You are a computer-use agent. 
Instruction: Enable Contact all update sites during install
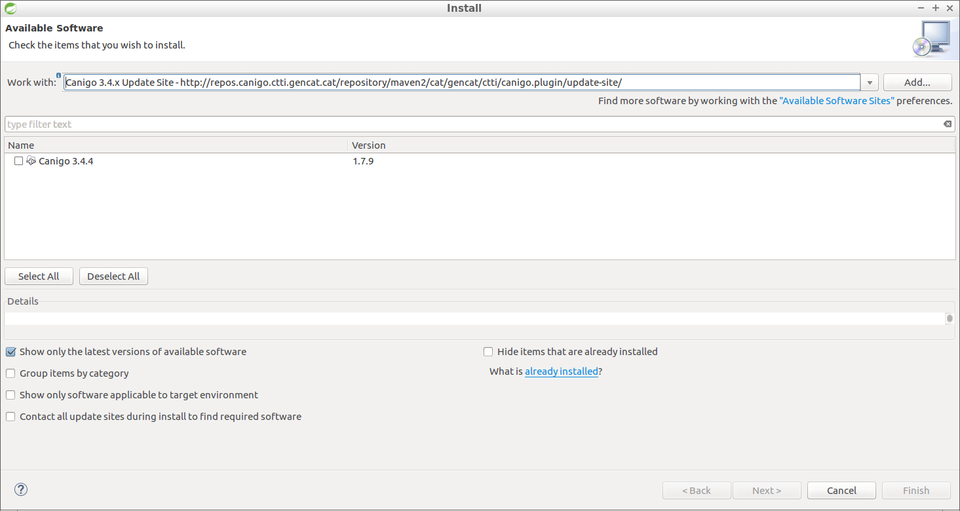[x=10, y=417]
